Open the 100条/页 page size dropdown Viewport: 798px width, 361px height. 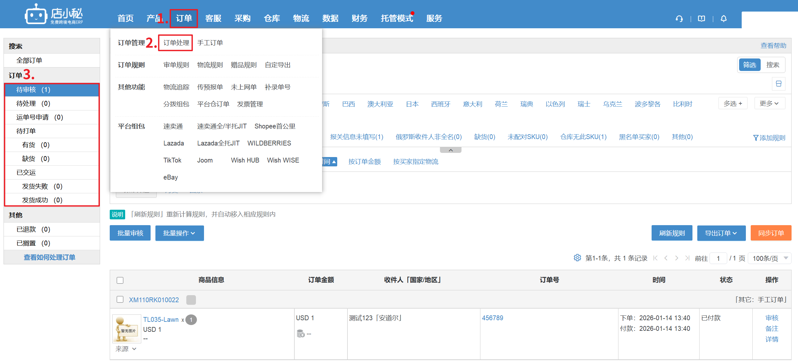[x=770, y=258]
